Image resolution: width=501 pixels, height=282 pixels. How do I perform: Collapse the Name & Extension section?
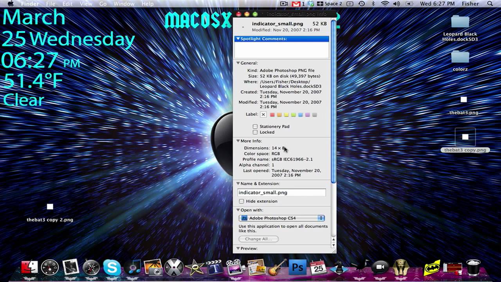click(x=238, y=184)
